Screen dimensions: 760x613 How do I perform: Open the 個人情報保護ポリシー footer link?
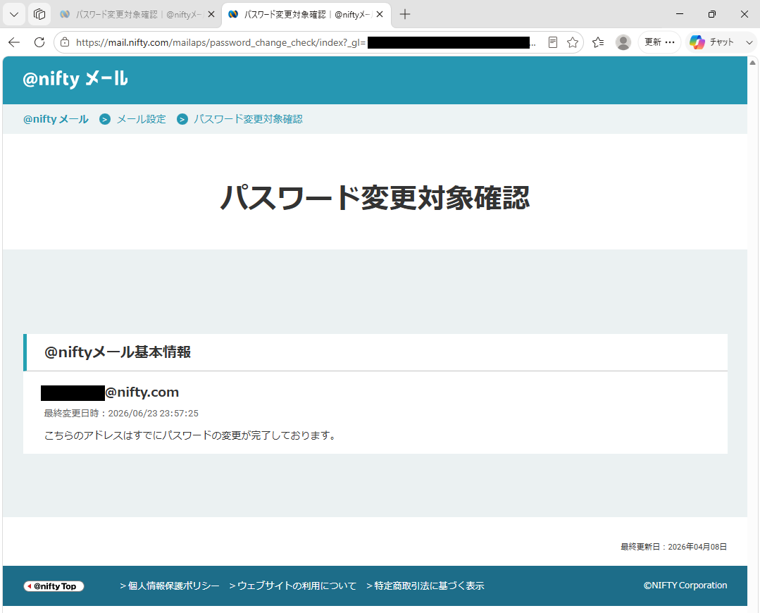(170, 586)
